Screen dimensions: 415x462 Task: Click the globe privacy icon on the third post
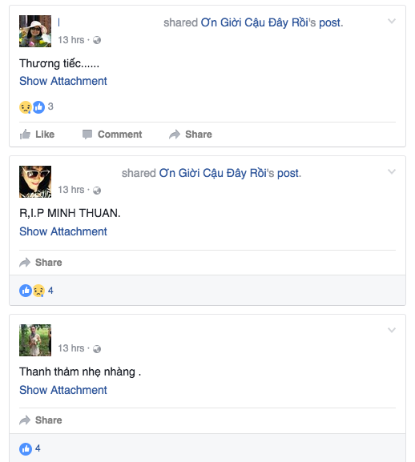tap(97, 349)
